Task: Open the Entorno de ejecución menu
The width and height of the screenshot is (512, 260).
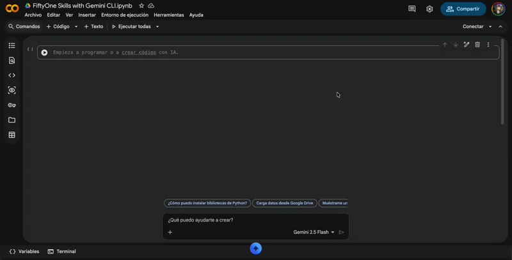Action: pos(125,15)
